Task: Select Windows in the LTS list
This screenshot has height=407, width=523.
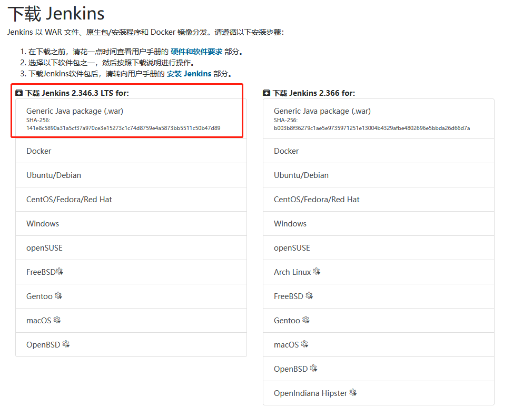Action: tap(131, 224)
